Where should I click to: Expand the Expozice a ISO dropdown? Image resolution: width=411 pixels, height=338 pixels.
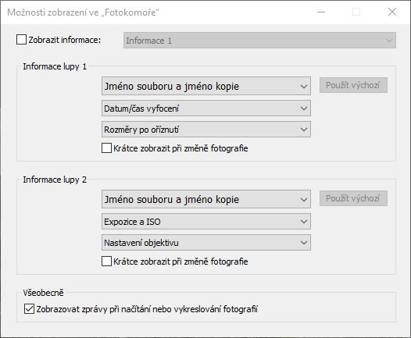206,222
